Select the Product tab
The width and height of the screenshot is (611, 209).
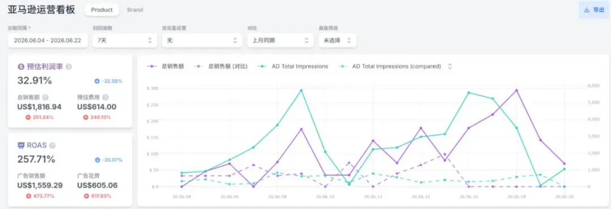tap(102, 10)
